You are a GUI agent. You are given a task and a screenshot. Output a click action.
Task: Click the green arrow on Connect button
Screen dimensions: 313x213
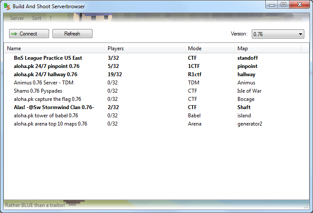click(13, 34)
